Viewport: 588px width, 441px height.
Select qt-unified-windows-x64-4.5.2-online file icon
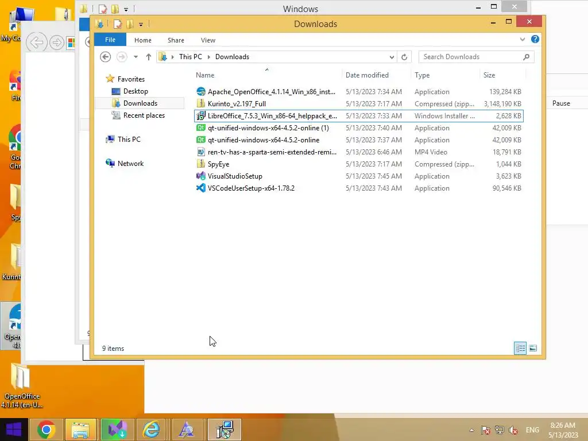[x=200, y=140]
